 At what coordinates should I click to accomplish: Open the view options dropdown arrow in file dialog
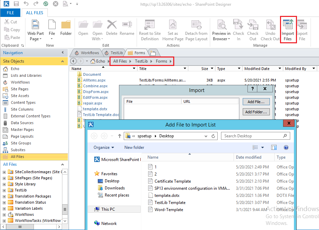pos(263,147)
